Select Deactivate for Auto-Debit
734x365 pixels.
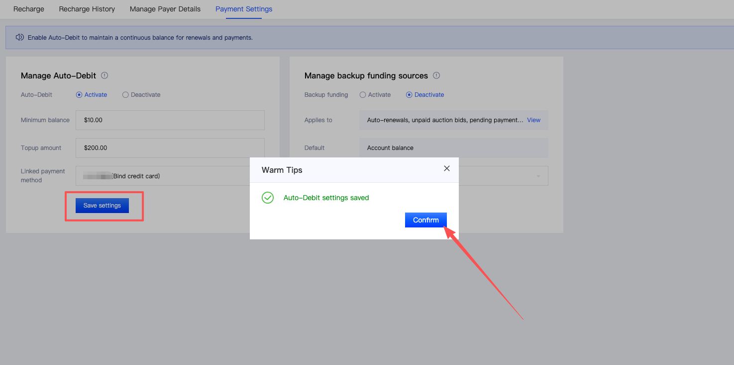click(125, 95)
